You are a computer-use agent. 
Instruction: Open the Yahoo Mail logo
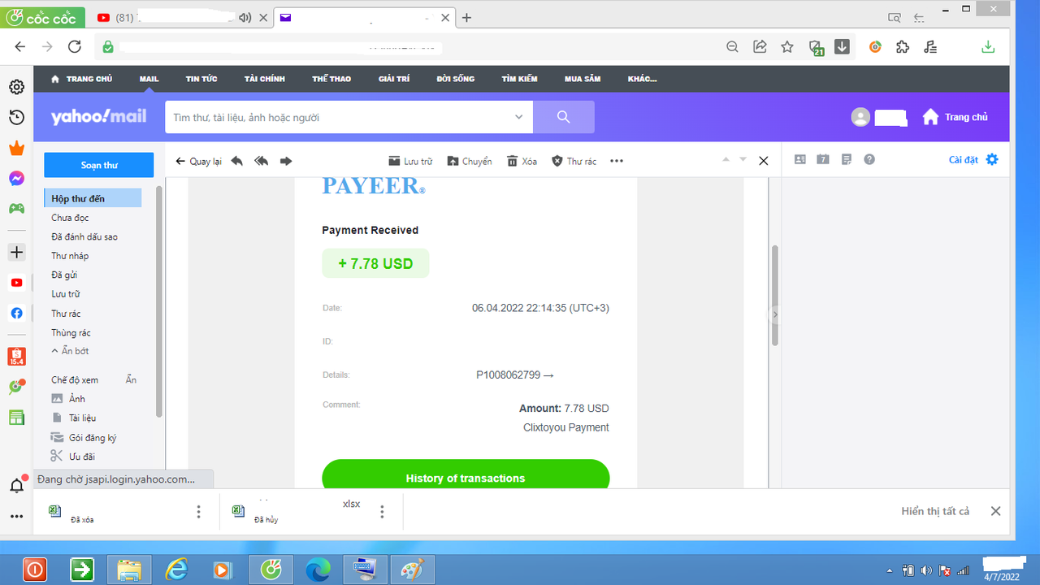coord(99,116)
